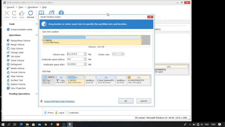Open the General menu
Viewport: 225px width, 127px height.
(x=10, y=7)
